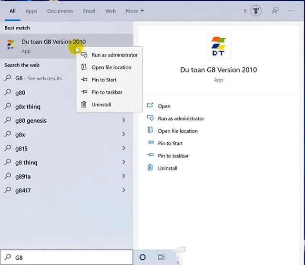
Task: Click Run as administrator in preview pane
Action: pos(181,119)
